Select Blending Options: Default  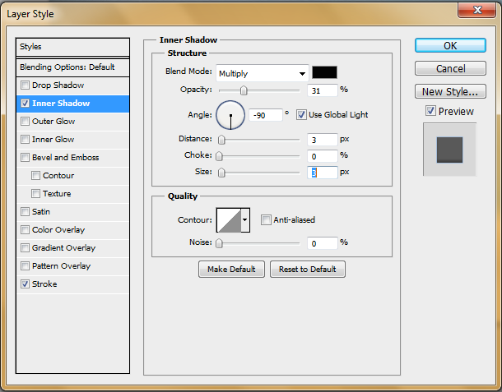pyautogui.click(x=72, y=67)
